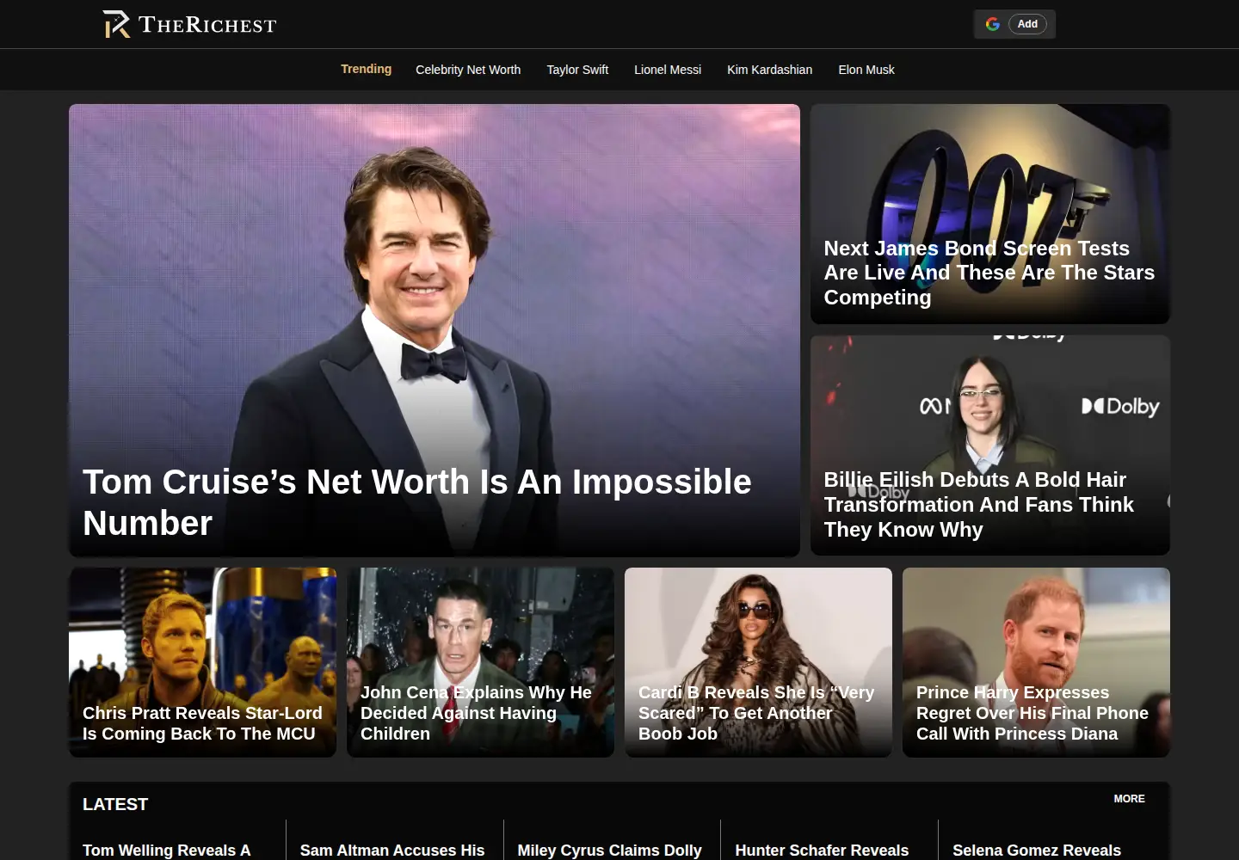The image size is (1239, 860).
Task: Go to Elon Musk topic
Action: pyautogui.click(x=866, y=70)
